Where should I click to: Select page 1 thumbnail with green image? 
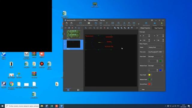pyautogui.click(x=73, y=34)
